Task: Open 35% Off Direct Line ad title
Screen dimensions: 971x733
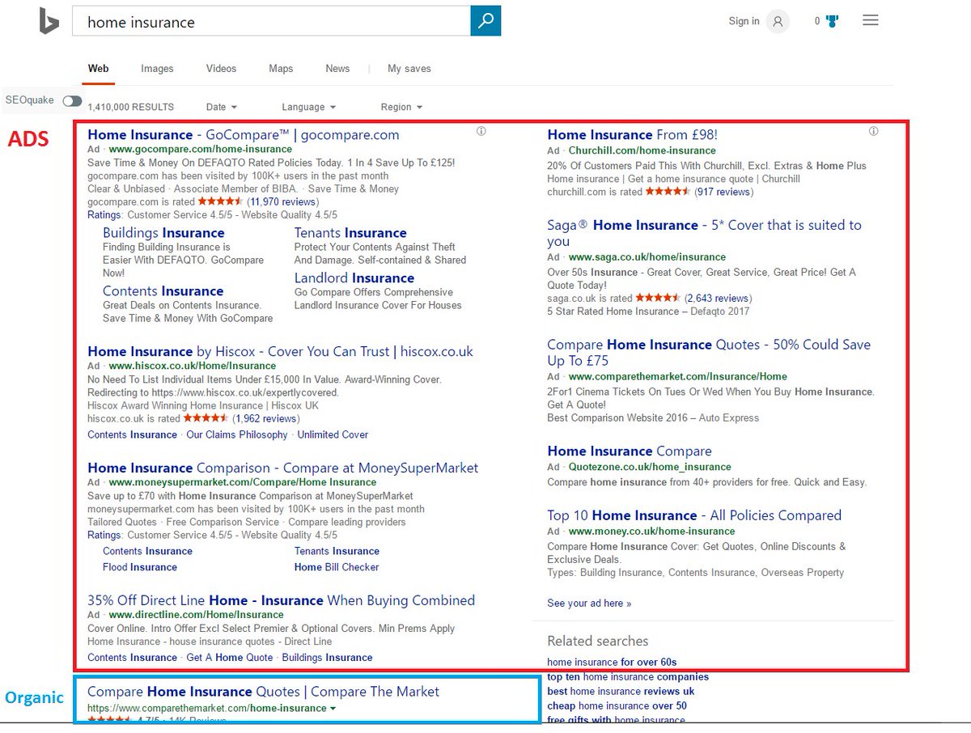Action: 281,601
